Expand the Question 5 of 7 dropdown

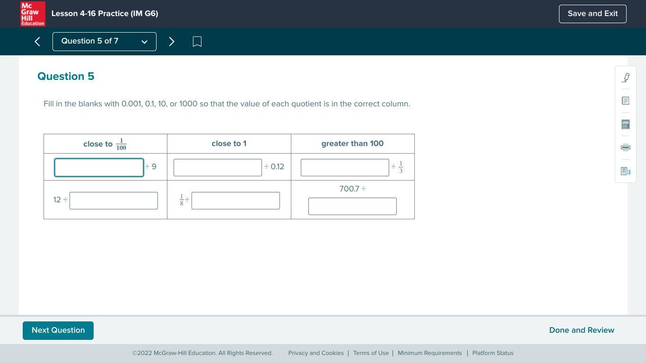[x=105, y=42]
